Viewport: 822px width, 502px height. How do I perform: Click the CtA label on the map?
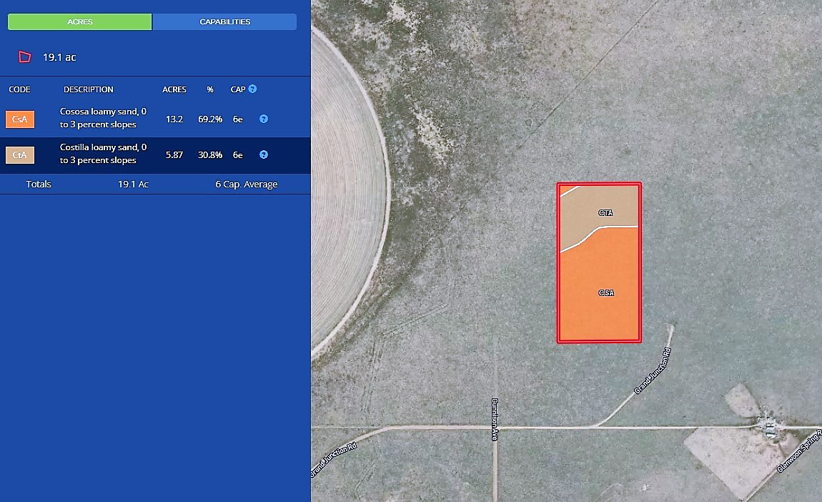pos(605,213)
